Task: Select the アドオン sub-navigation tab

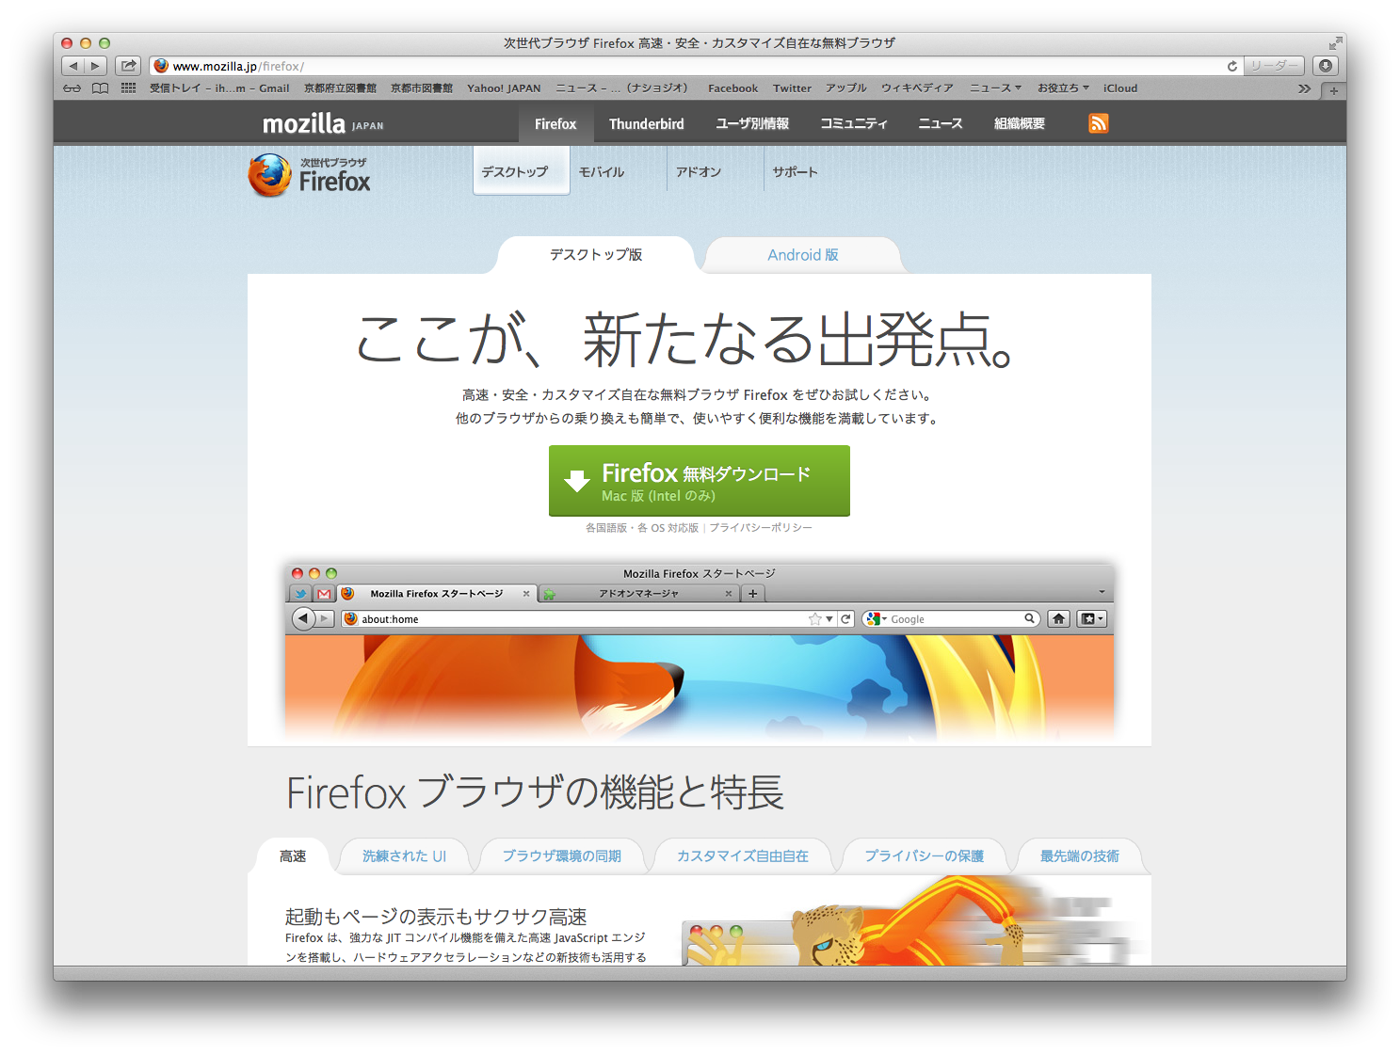Action: pyautogui.click(x=699, y=172)
